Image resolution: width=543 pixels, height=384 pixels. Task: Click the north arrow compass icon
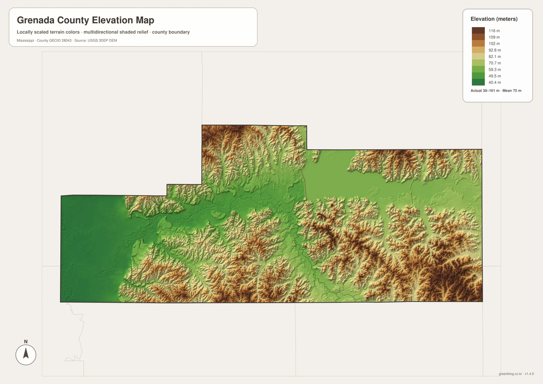[26, 355]
